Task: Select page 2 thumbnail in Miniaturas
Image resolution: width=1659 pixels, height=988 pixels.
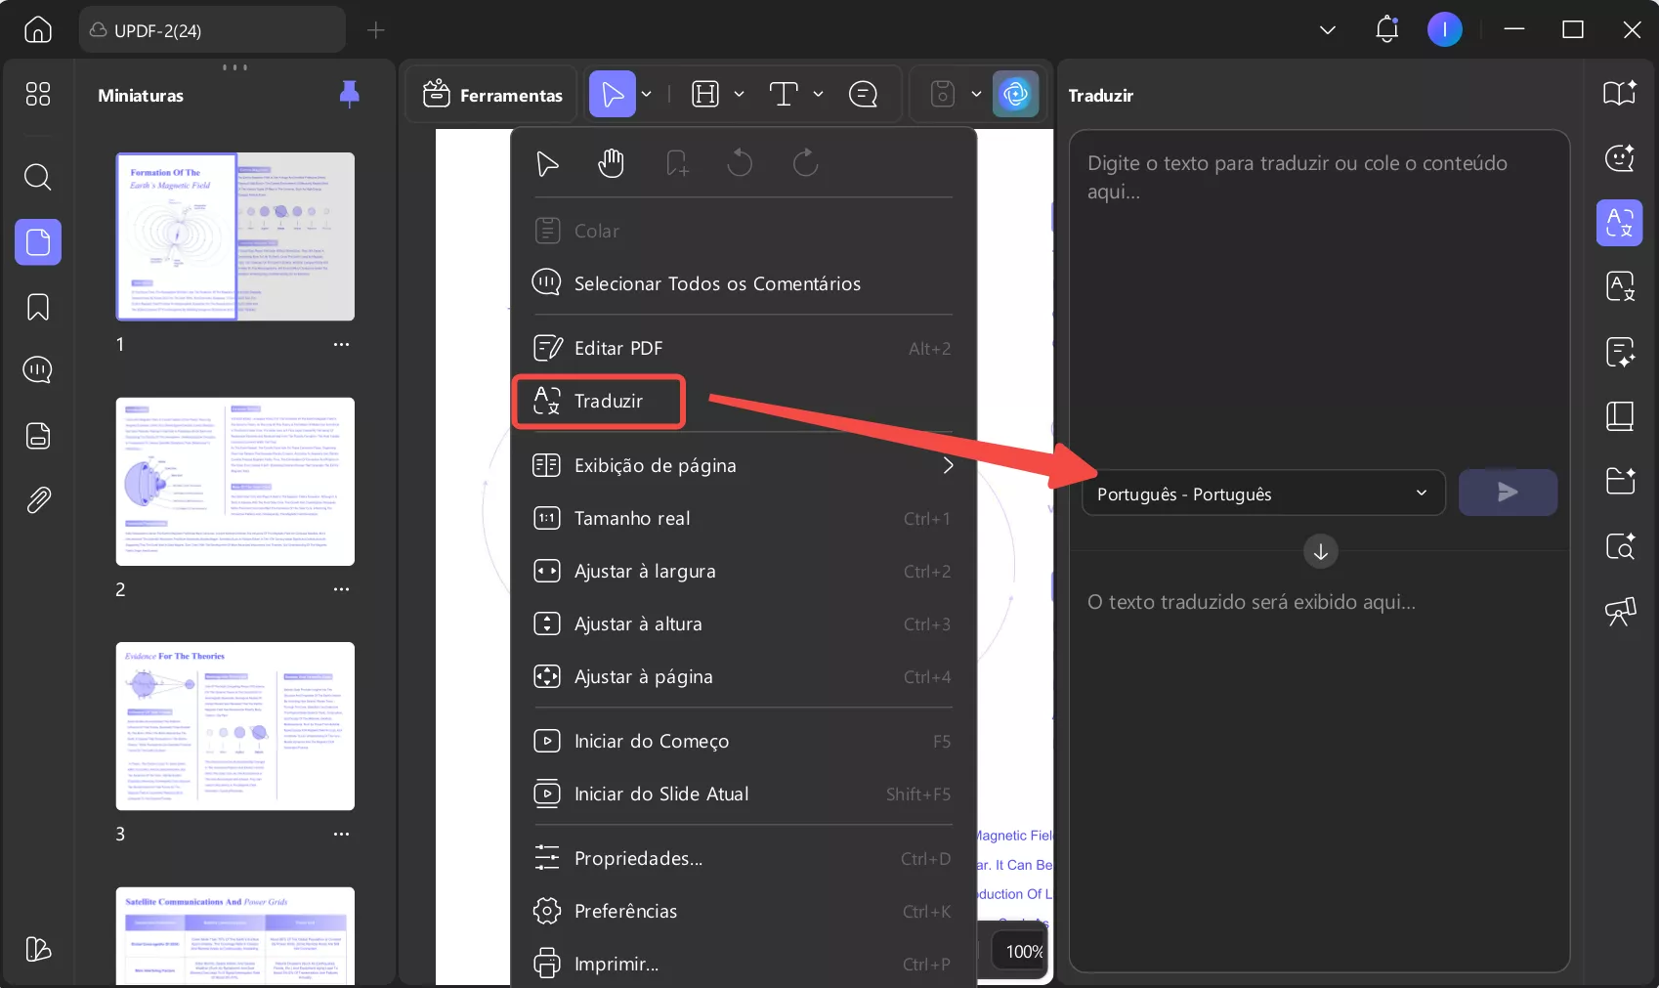Action: coord(234,482)
